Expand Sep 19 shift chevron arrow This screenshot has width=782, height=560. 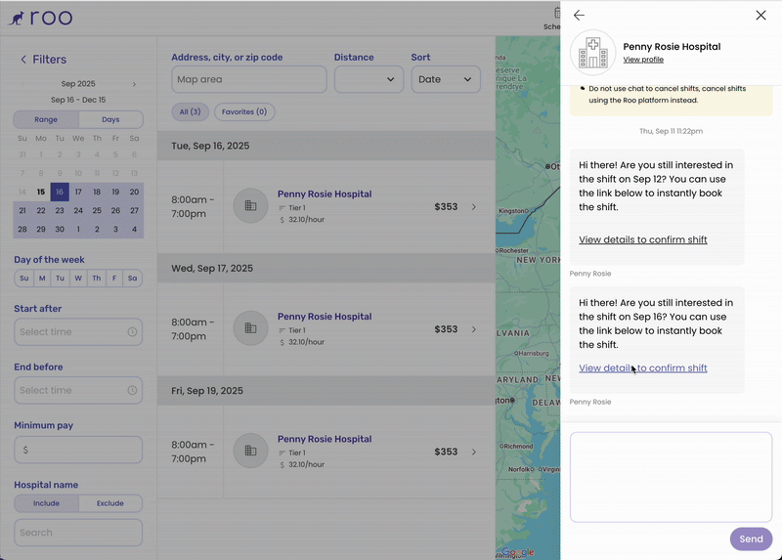tap(474, 452)
